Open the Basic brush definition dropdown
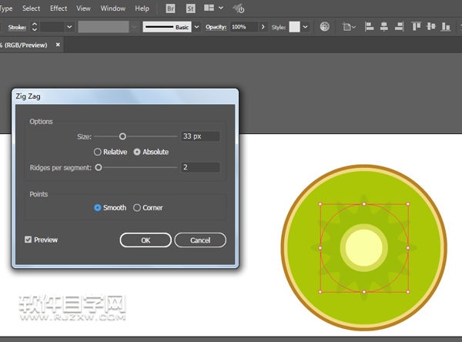 click(x=196, y=26)
